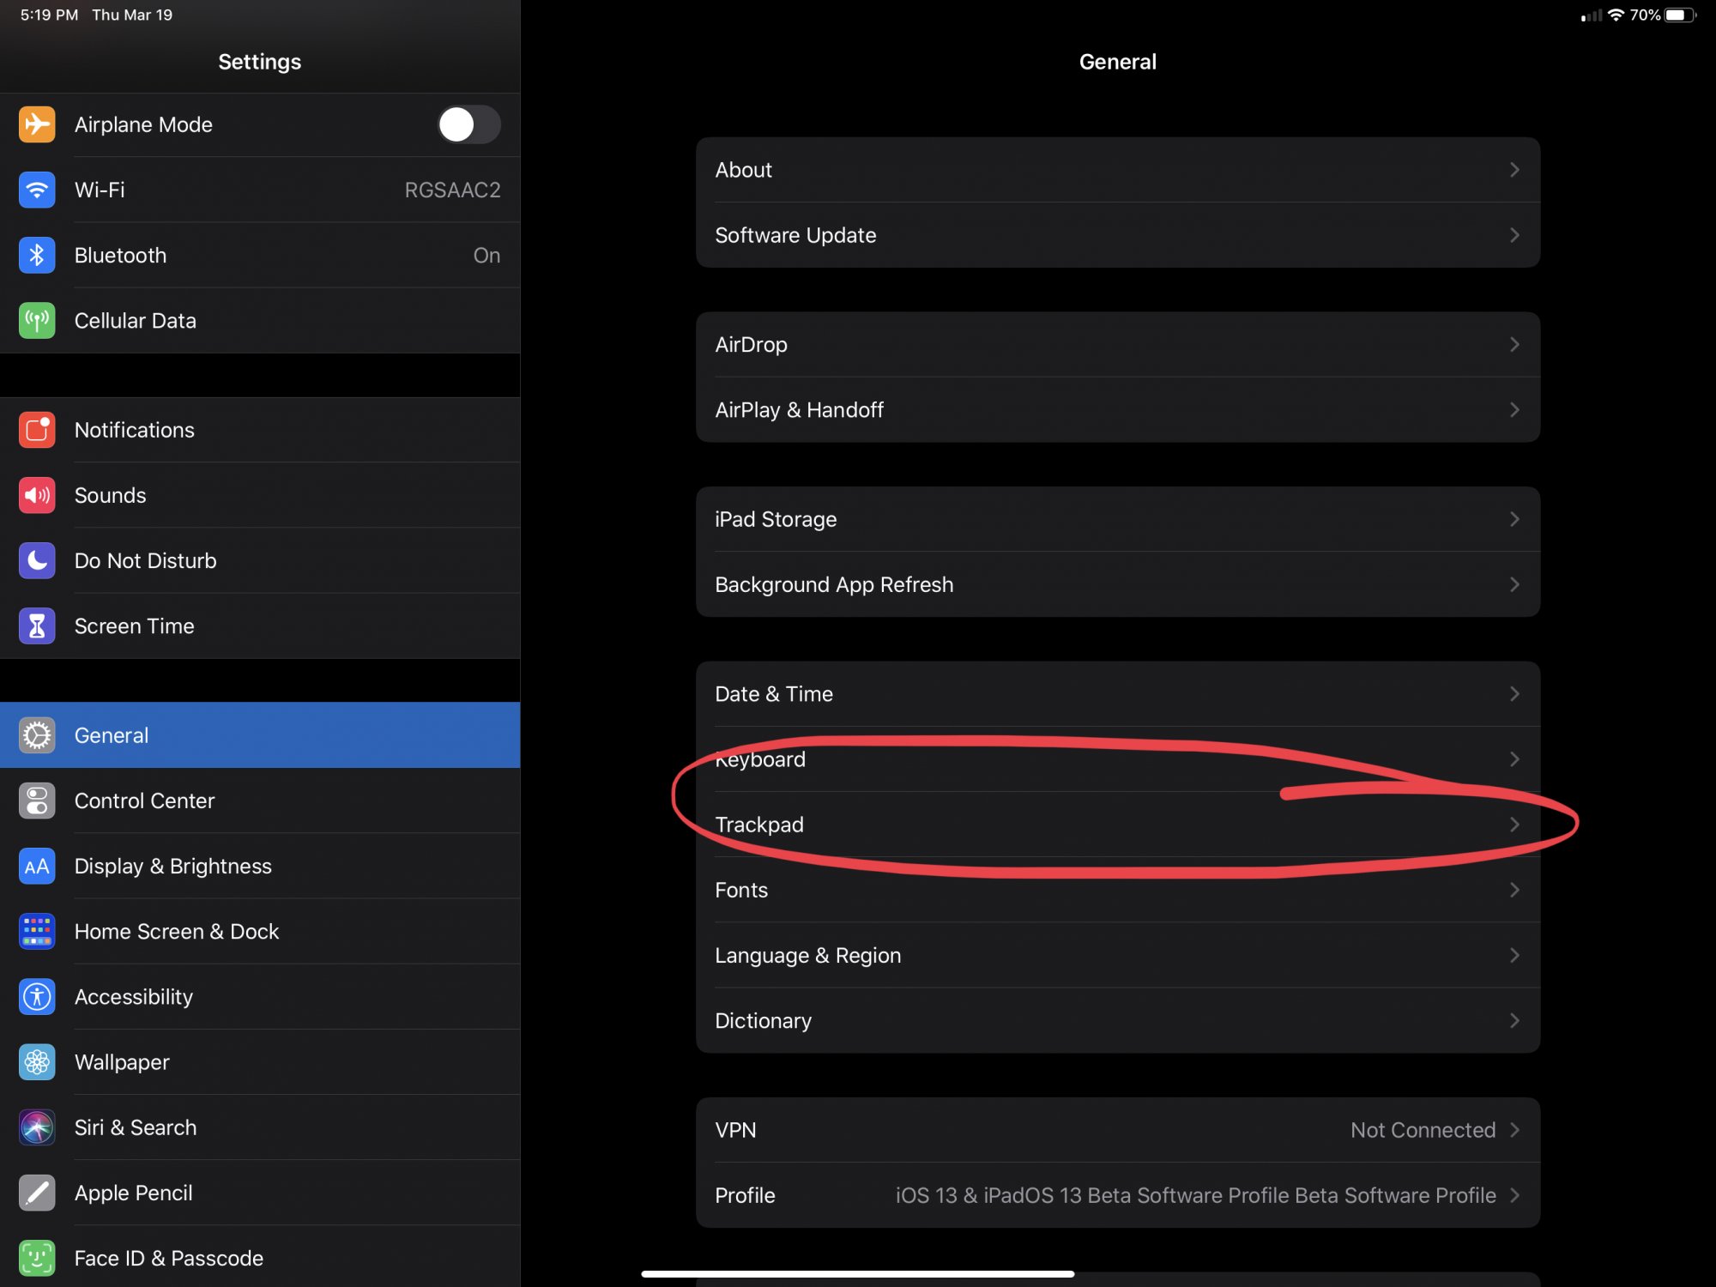The image size is (1716, 1287).
Task: Open Apple Pencil settings
Action: (x=260, y=1193)
